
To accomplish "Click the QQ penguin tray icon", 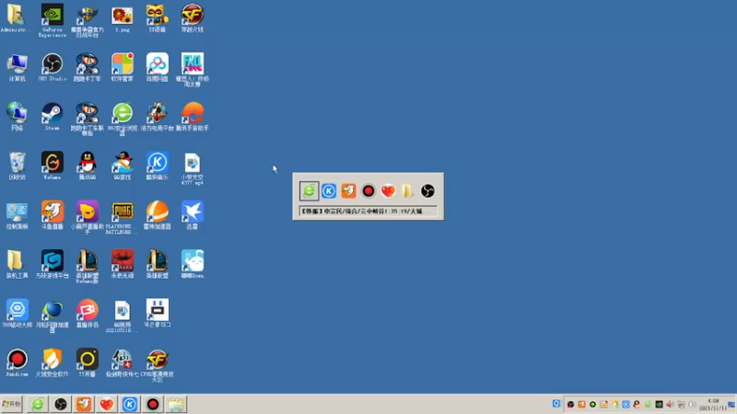I will (637, 404).
